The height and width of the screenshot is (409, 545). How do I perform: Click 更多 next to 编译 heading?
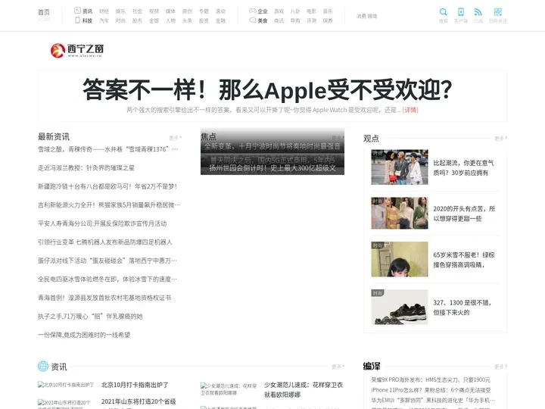[x=500, y=367]
